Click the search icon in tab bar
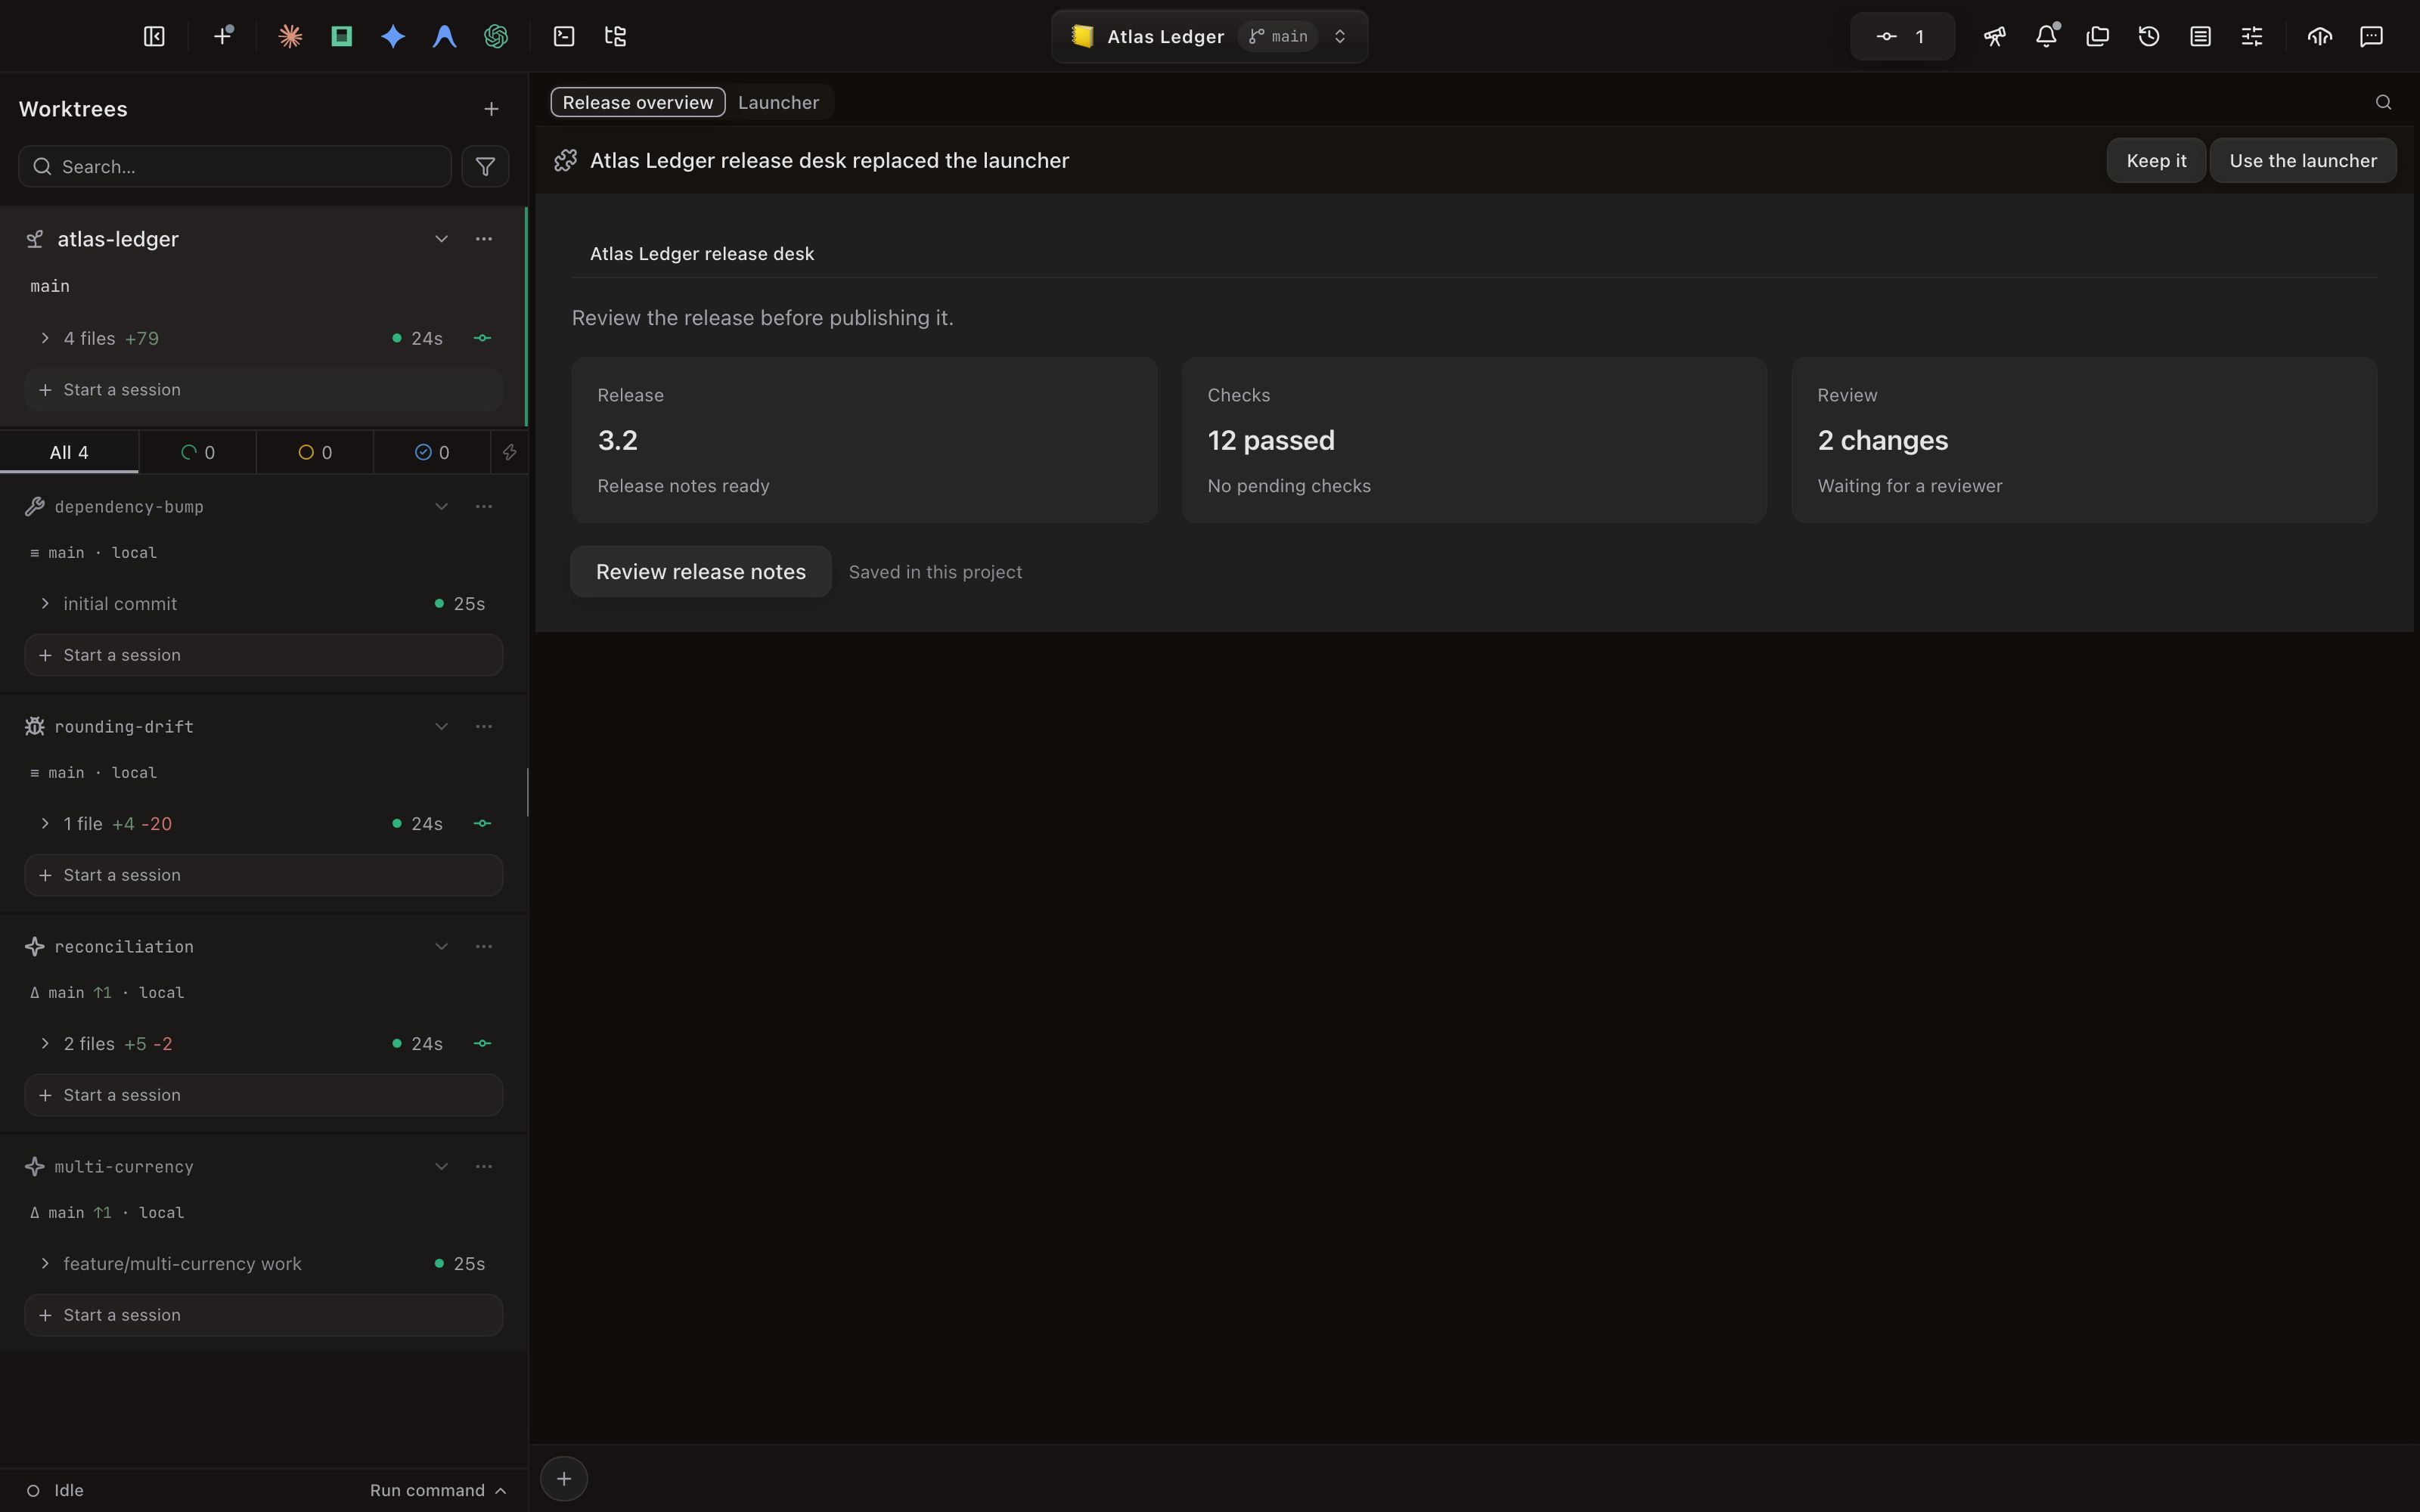The height and width of the screenshot is (1512, 2420). 2384,103
